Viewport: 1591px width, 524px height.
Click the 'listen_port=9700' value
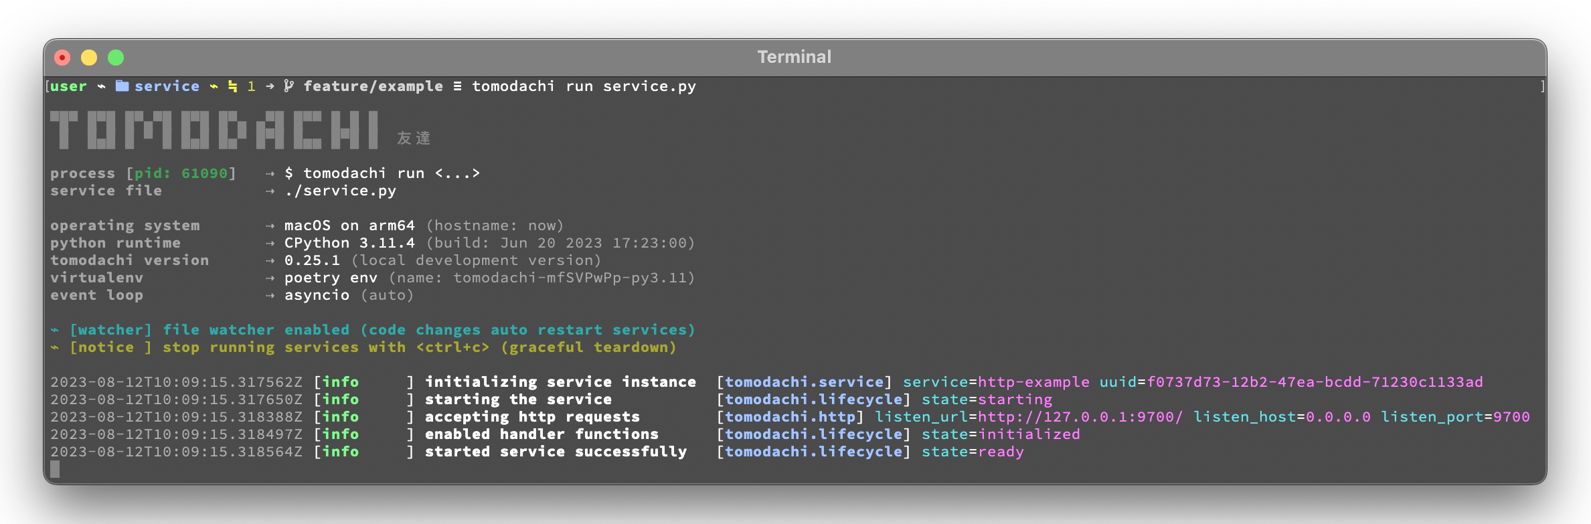(1456, 417)
